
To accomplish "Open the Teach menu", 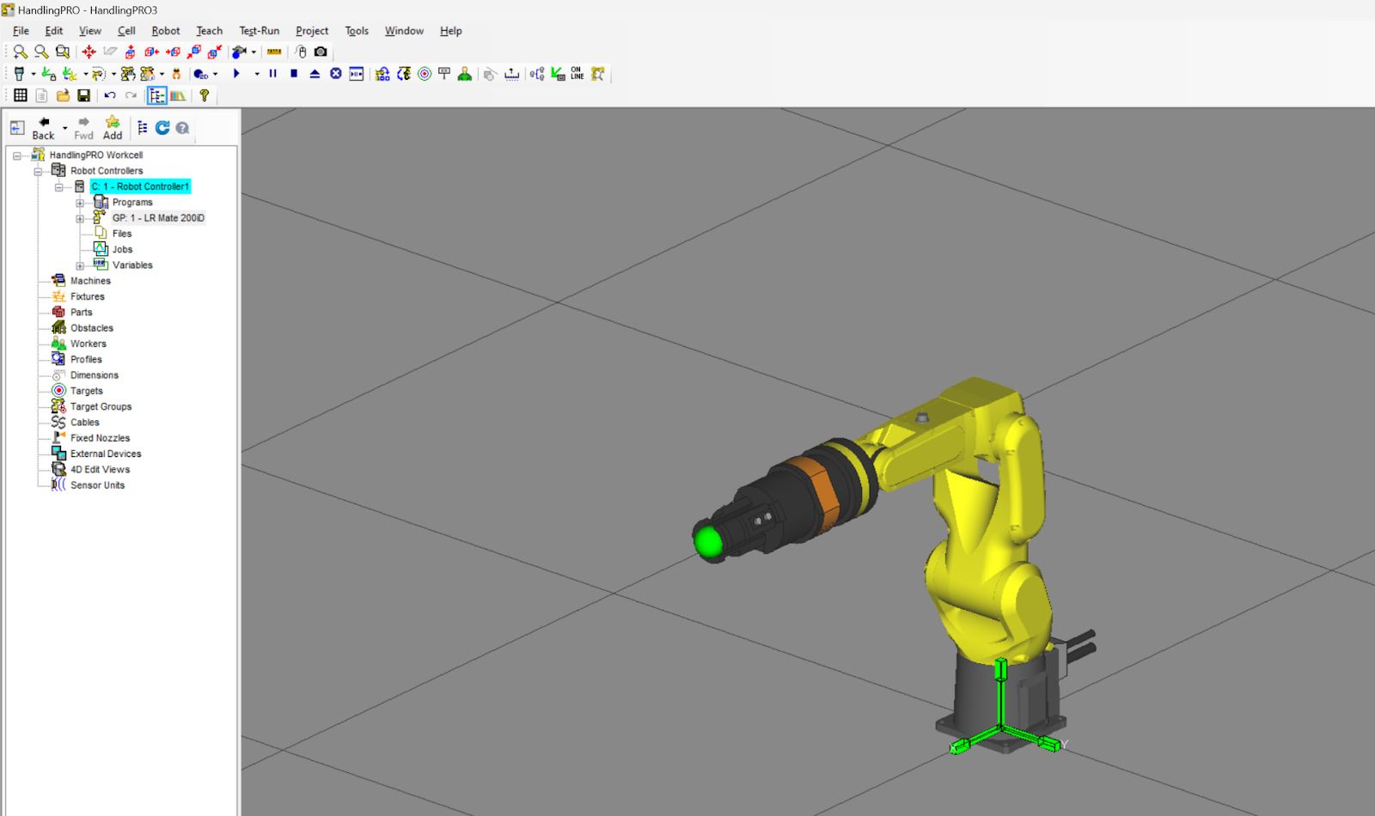I will pos(209,31).
